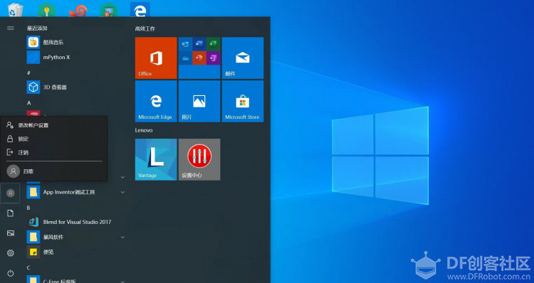Click the OneDrive icon in the Office apps tile
Viewport: 534px width, 283px height.
click(x=185, y=58)
